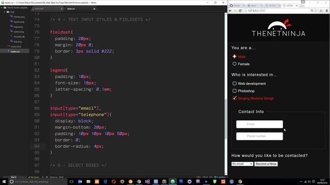This screenshot has width=330, height=185.
Task: Open the Windows Start menu
Action: [x=4, y=181]
